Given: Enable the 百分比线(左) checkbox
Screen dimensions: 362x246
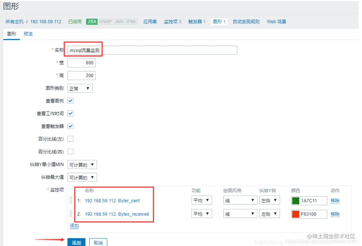Looking at the screenshot, I should pyautogui.click(x=70, y=139).
